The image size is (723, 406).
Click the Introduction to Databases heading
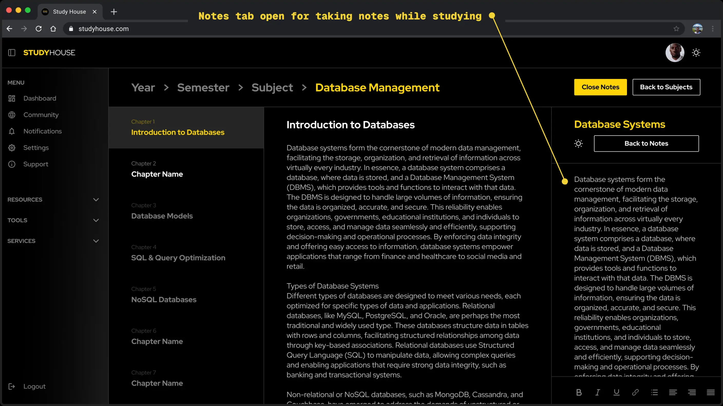[350, 125]
